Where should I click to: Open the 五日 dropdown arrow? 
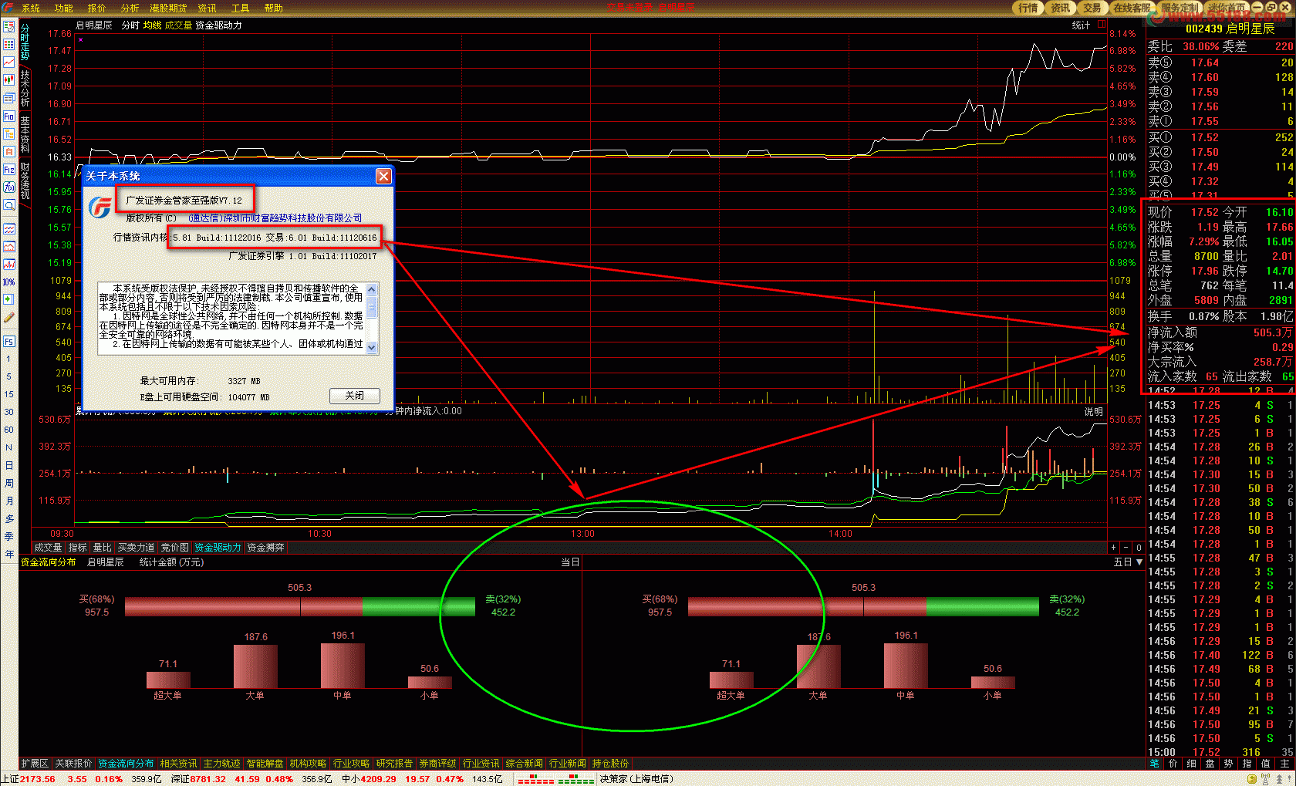(1139, 562)
